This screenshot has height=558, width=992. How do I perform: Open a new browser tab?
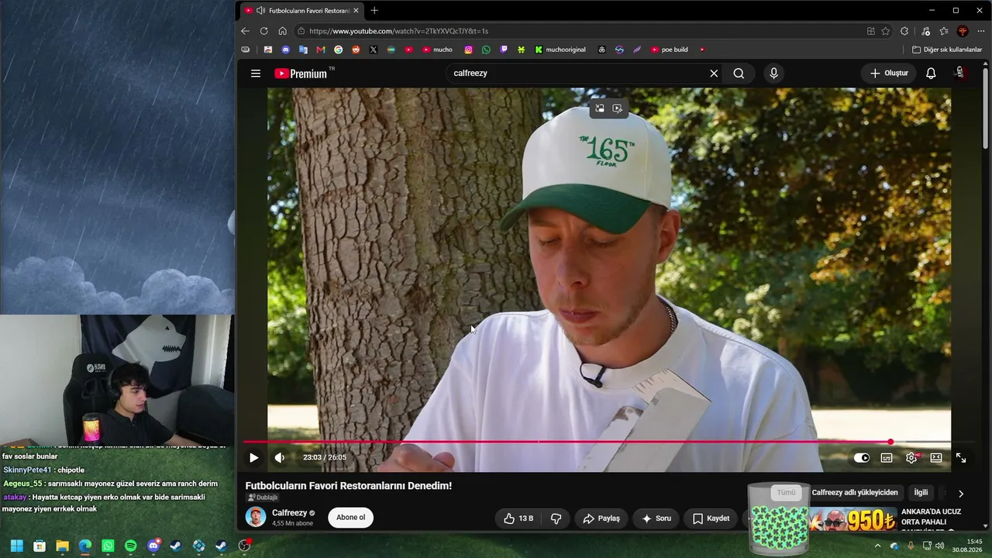click(374, 10)
